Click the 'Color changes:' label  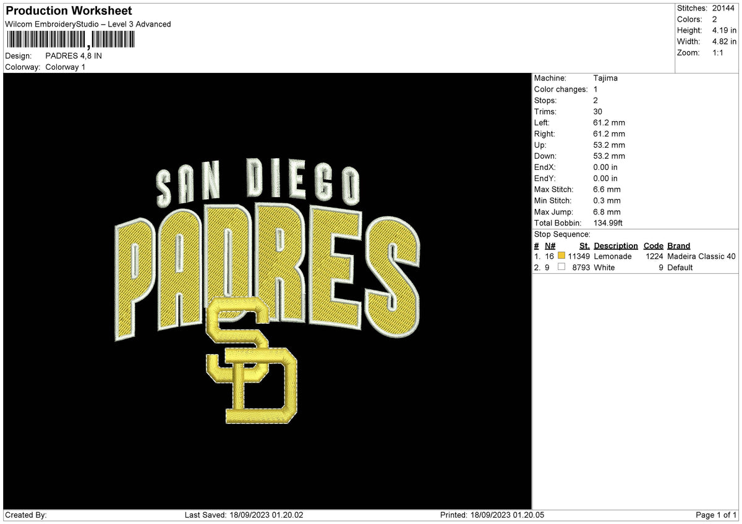[x=561, y=89]
